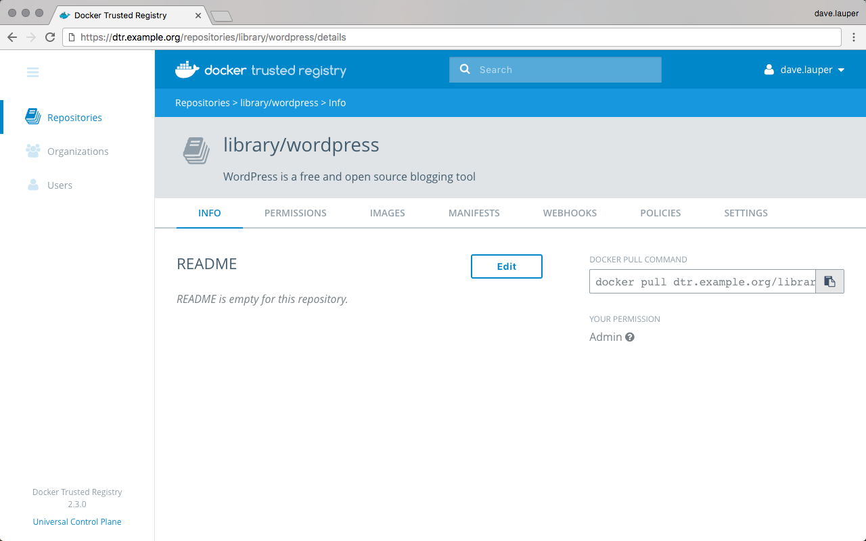Click the Organizations people icon
Screen dimensions: 866x541
[33, 151]
